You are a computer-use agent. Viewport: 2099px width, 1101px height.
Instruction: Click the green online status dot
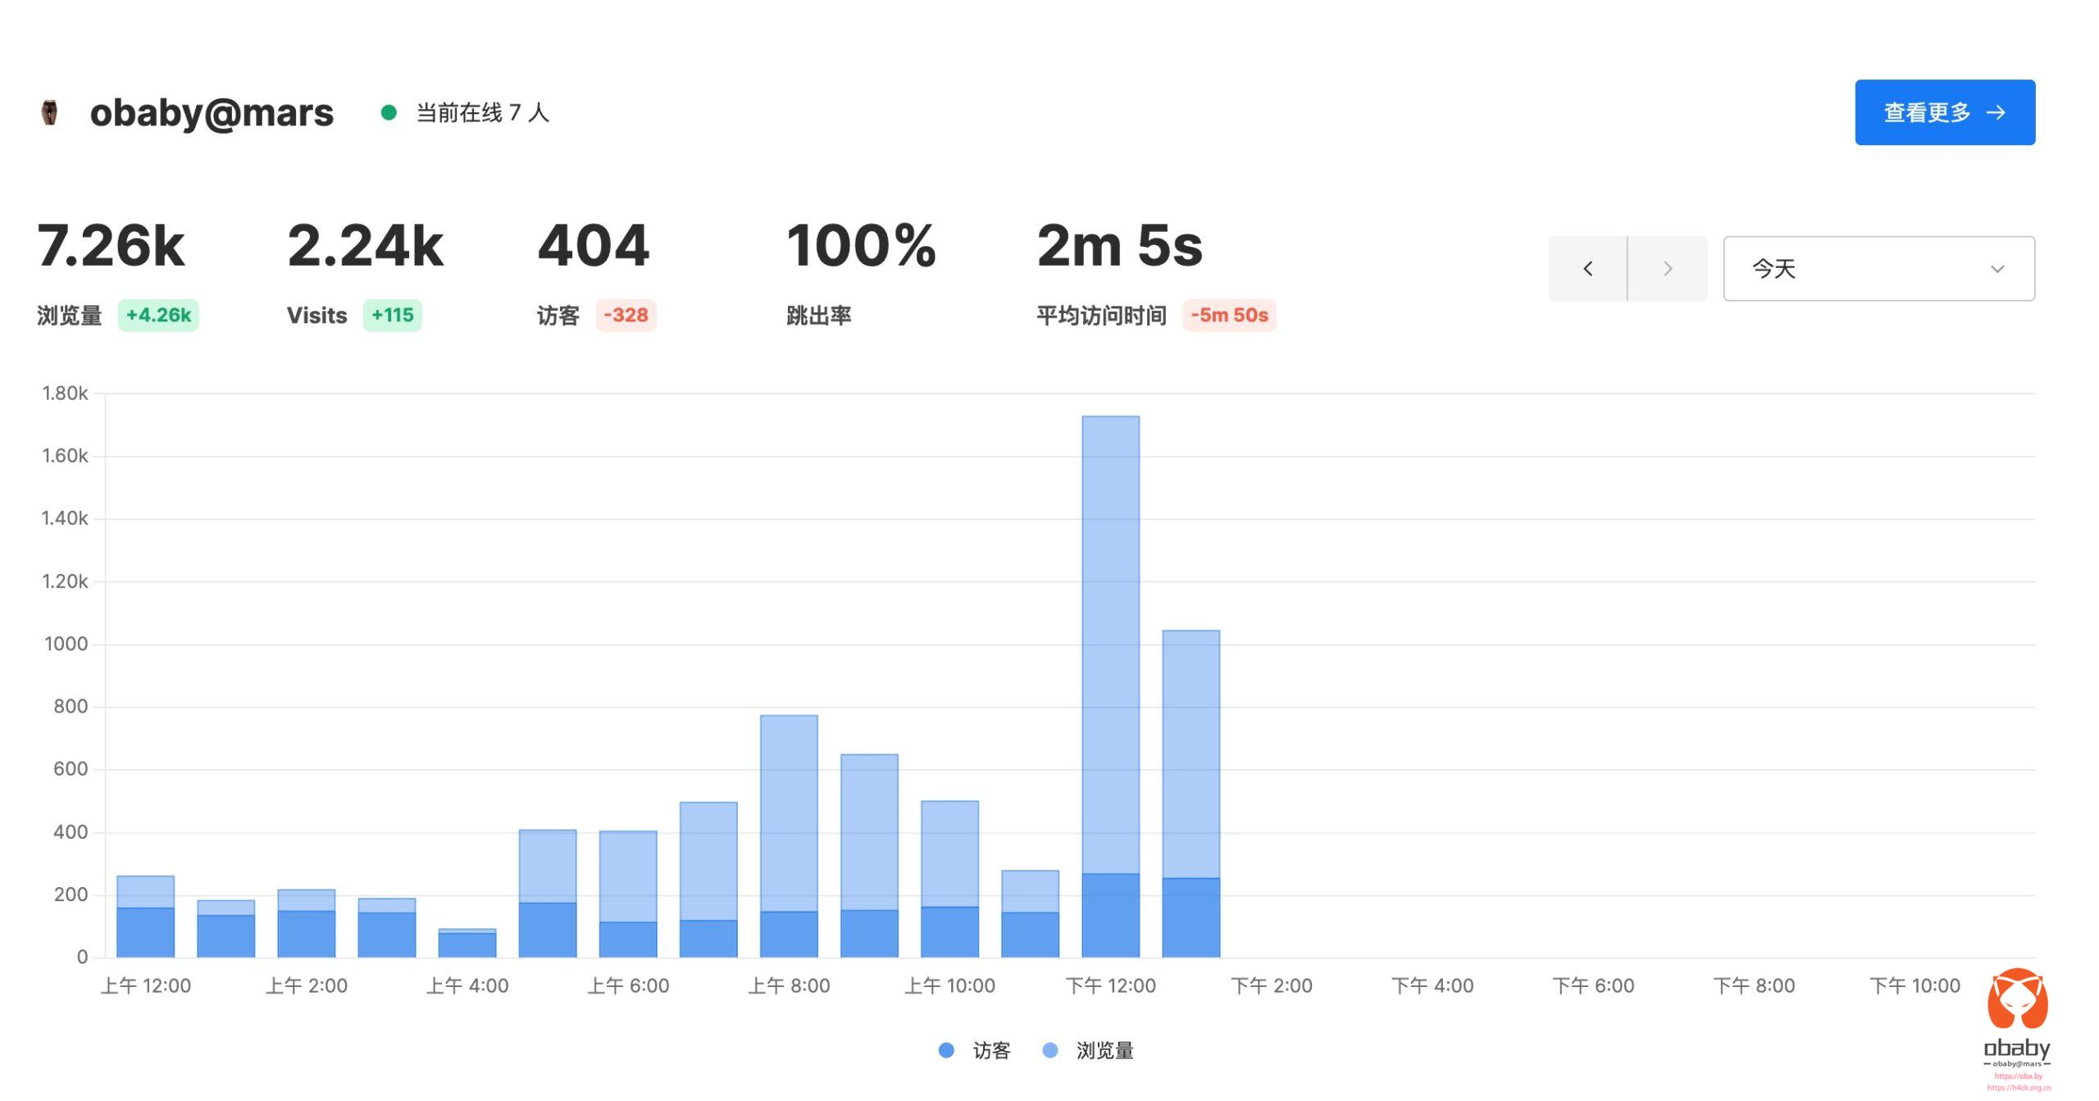coord(389,112)
